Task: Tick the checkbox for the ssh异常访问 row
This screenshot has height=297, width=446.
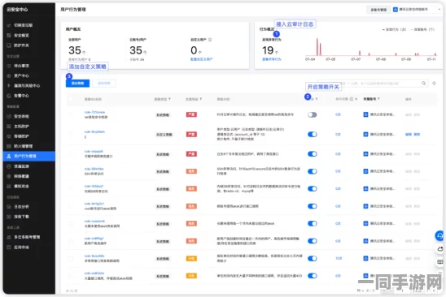Action: (x=71, y=171)
